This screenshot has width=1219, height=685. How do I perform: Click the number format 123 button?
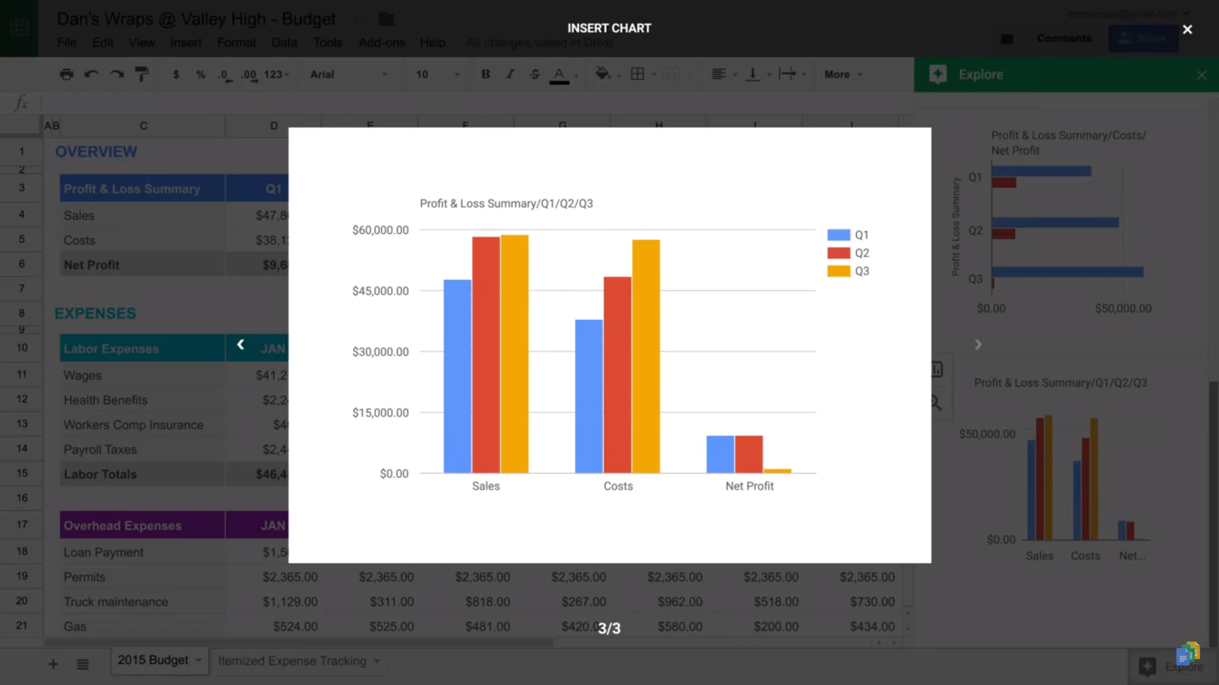(x=274, y=74)
